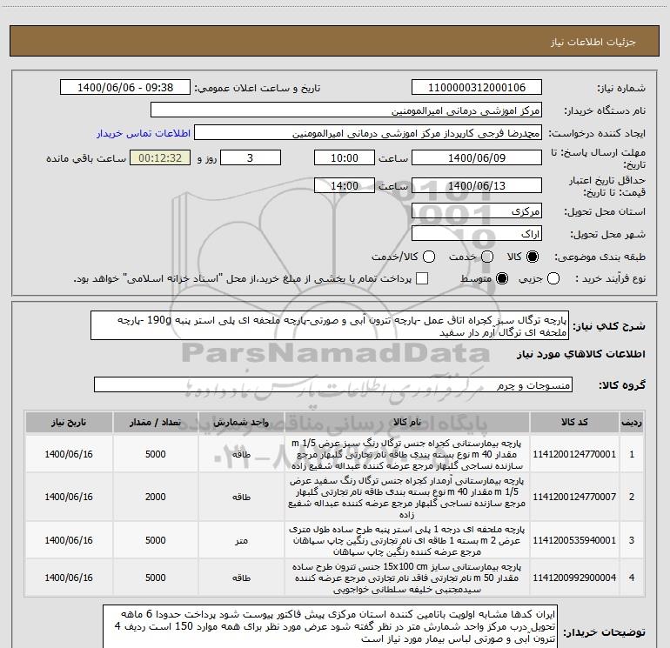Image resolution: width=670 pixels, height=648 pixels.
Task: Click the buyer organization name field
Action: click(x=346, y=110)
